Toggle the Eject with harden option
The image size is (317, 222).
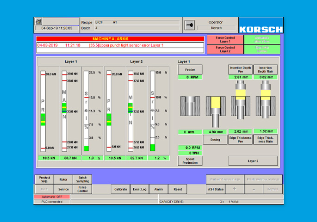pyautogui.click(x=262, y=49)
